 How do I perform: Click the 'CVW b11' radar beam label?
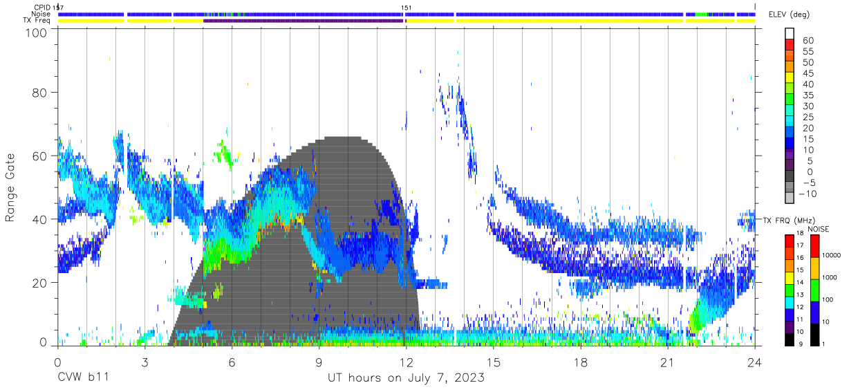[82, 378]
